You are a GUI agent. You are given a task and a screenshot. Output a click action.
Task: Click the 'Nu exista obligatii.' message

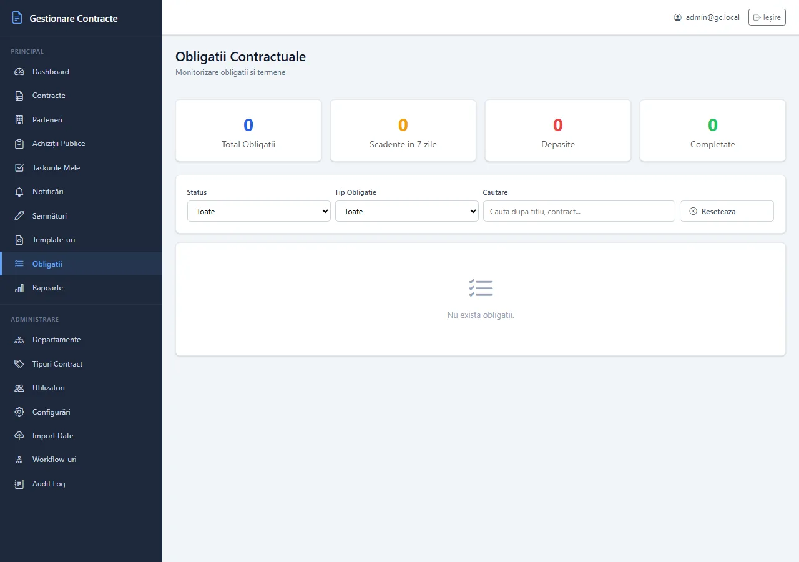click(481, 315)
